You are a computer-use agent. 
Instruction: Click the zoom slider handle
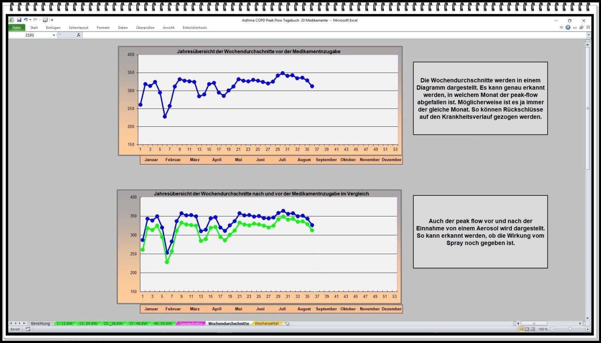570,329
